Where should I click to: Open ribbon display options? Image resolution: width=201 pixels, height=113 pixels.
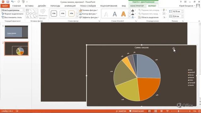[x=185, y=2]
